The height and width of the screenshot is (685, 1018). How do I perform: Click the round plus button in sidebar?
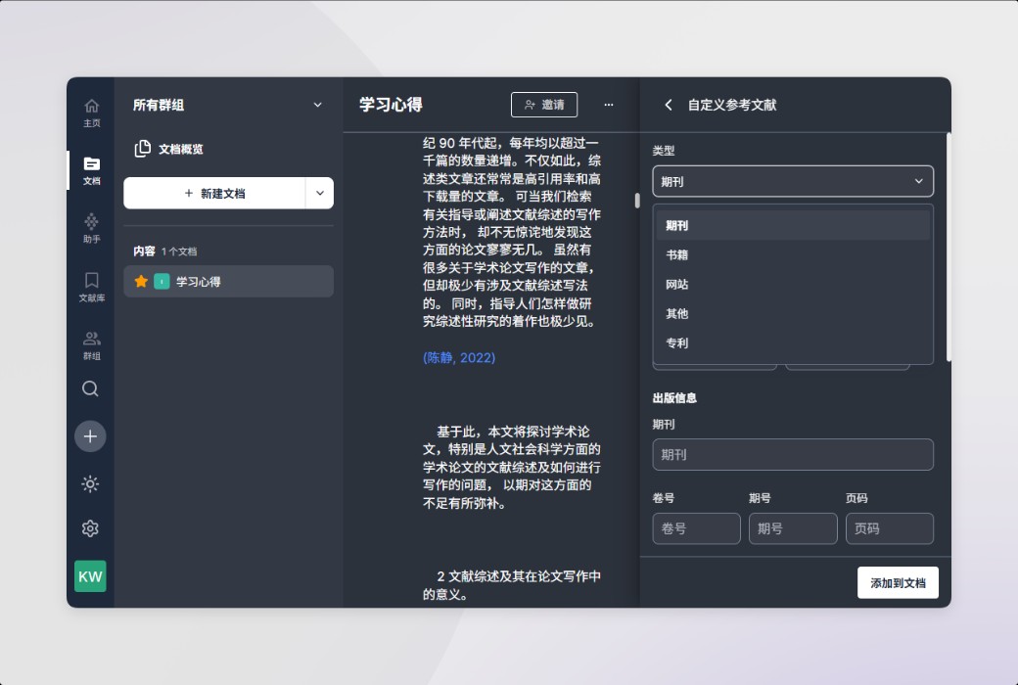[x=90, y=436]
